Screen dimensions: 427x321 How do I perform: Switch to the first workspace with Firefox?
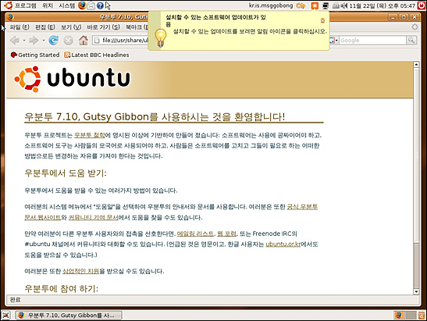tap(399, 316)
